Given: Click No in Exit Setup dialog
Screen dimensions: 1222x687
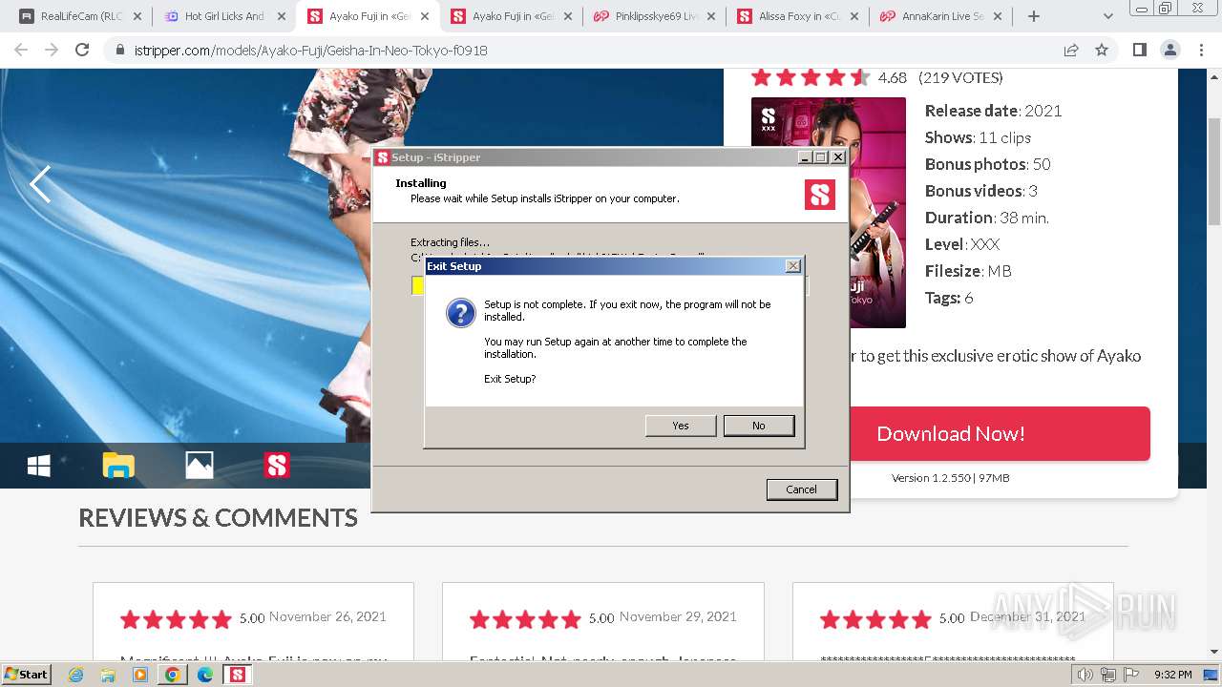Looking at the screenshot, I should coord(759,426).
